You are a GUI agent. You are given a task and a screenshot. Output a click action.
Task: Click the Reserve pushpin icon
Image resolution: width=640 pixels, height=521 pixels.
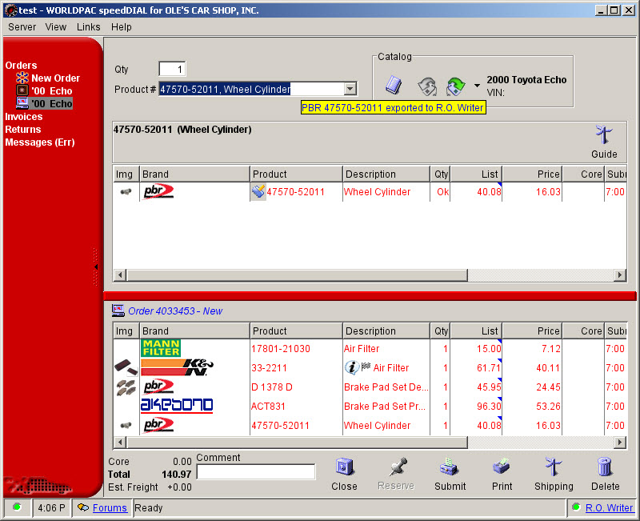(398, 467)
